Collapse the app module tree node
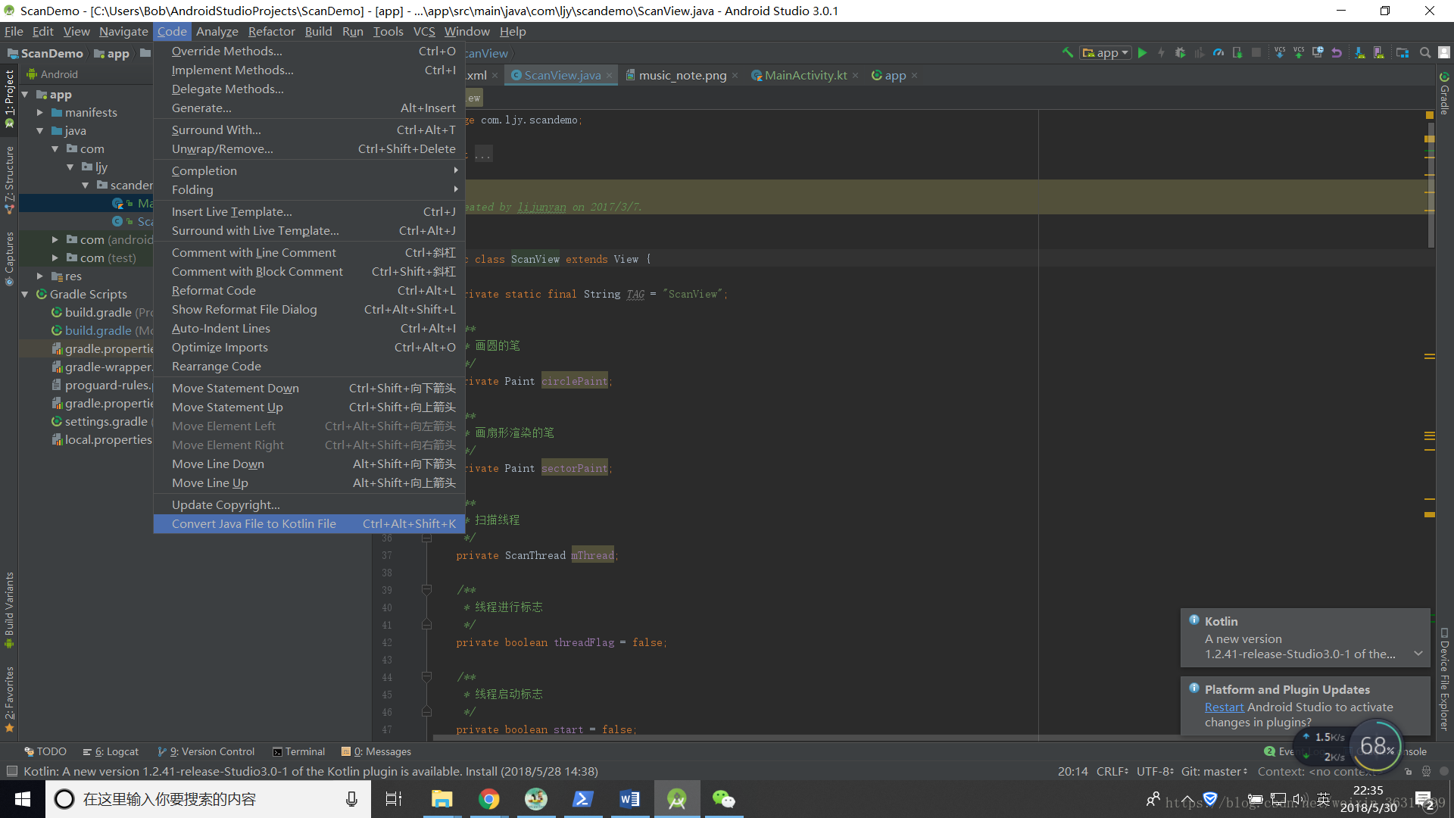Image resolution: width=1454 pixels, height=818 pixels. [x=26, y=95]
